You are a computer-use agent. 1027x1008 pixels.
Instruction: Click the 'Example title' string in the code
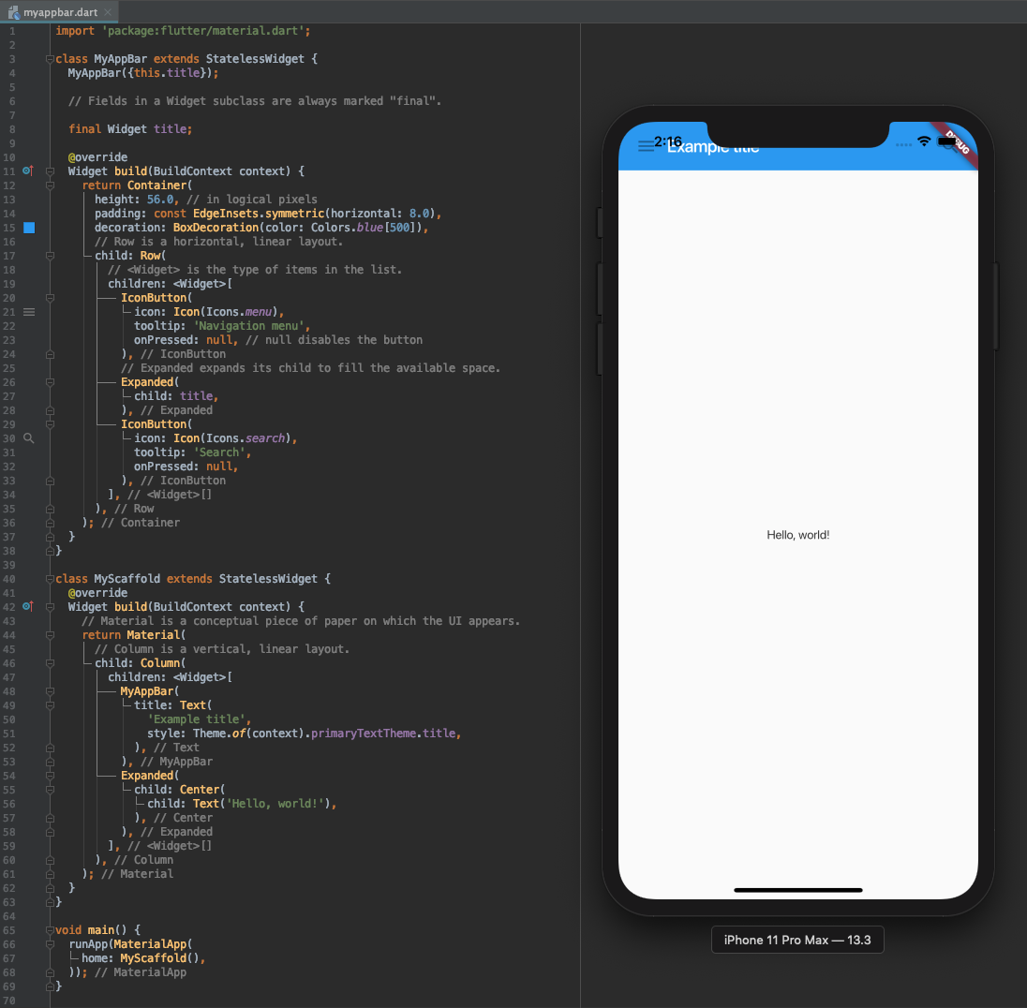point(197,719)
